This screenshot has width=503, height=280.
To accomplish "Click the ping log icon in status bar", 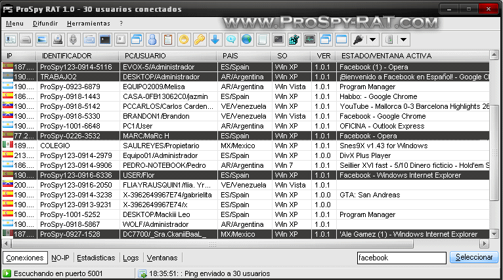I will pyautogui.click(x=142, y=274).
